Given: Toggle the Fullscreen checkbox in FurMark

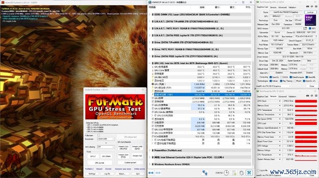Looking at the screenshot, I should (x=98, y=135).
